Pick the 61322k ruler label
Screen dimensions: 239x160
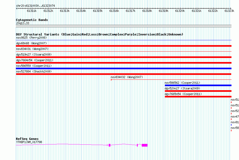213,11
